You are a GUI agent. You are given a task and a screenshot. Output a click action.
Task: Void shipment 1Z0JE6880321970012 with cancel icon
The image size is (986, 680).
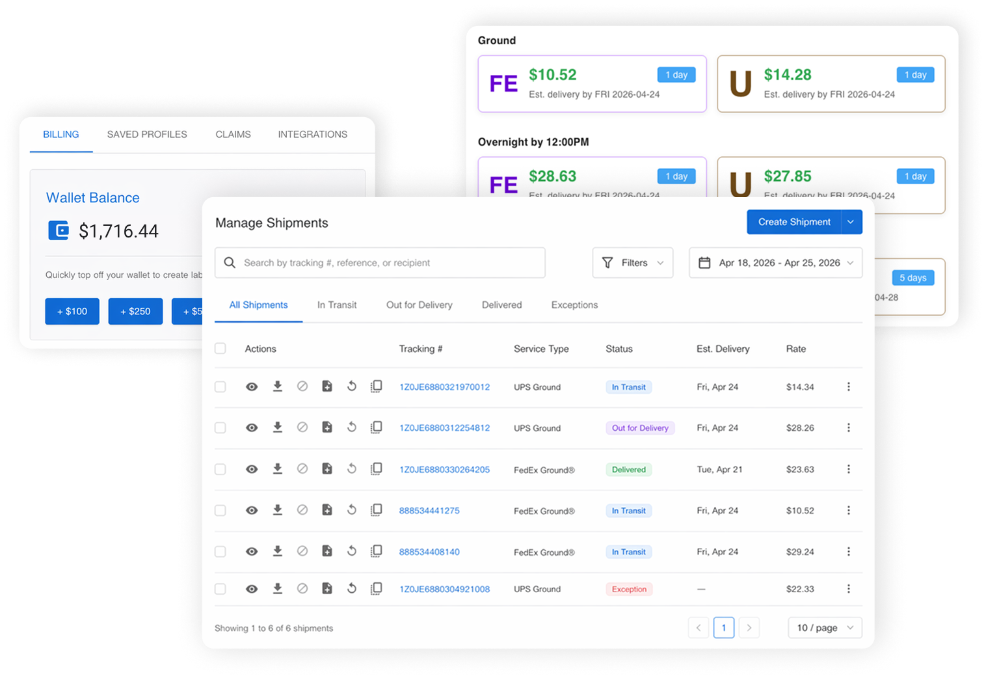302,387
